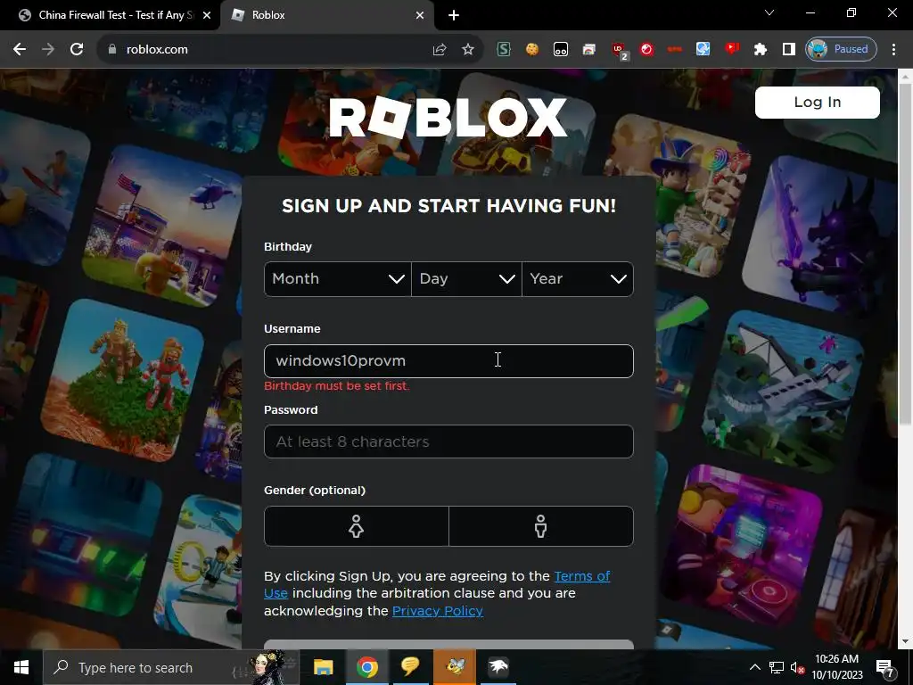Open File Explorer from the taskbar
This screenshot has height=685, width=913.
323,667
